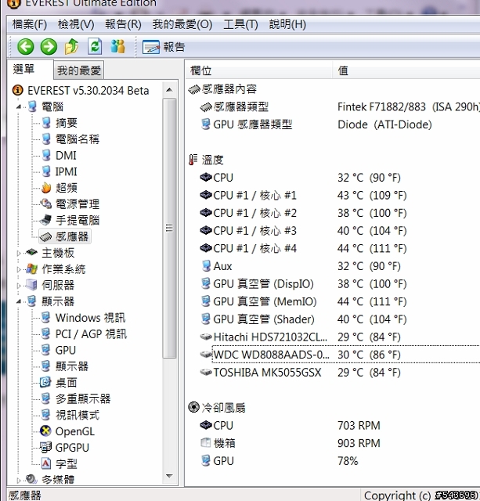Image resolution: width=480 pixels, height=501 pixels.
Task: Select IPMI in the tree
Action: (x=66, y=172)
